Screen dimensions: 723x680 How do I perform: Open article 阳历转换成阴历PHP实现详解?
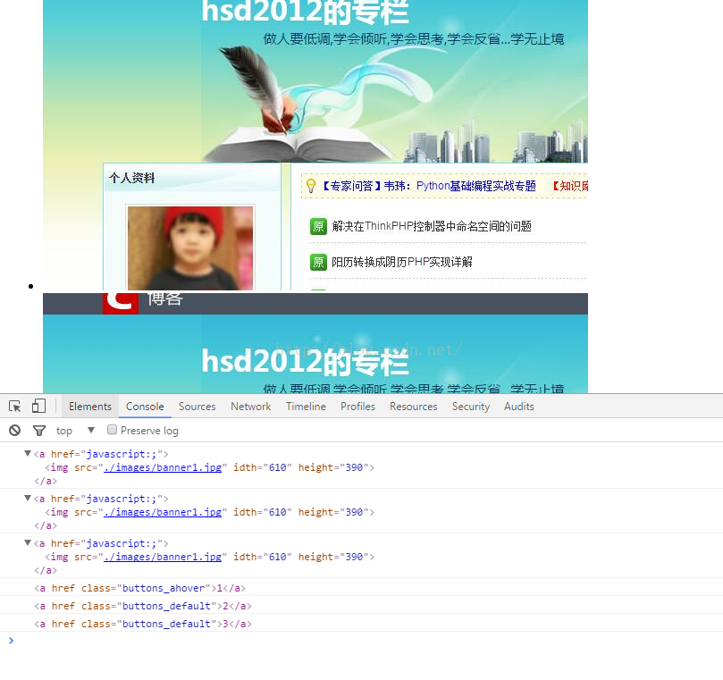pos(402,263)
